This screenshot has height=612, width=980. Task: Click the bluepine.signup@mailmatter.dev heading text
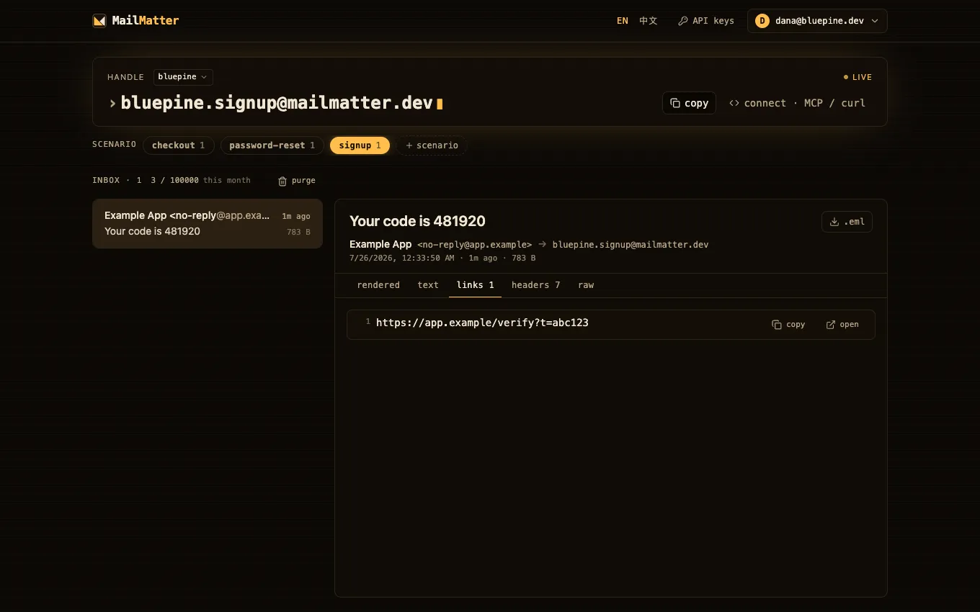(277, 103)
